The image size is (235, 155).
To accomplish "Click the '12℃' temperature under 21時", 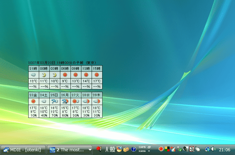I will pyautogui.click(x=34, y=81).
